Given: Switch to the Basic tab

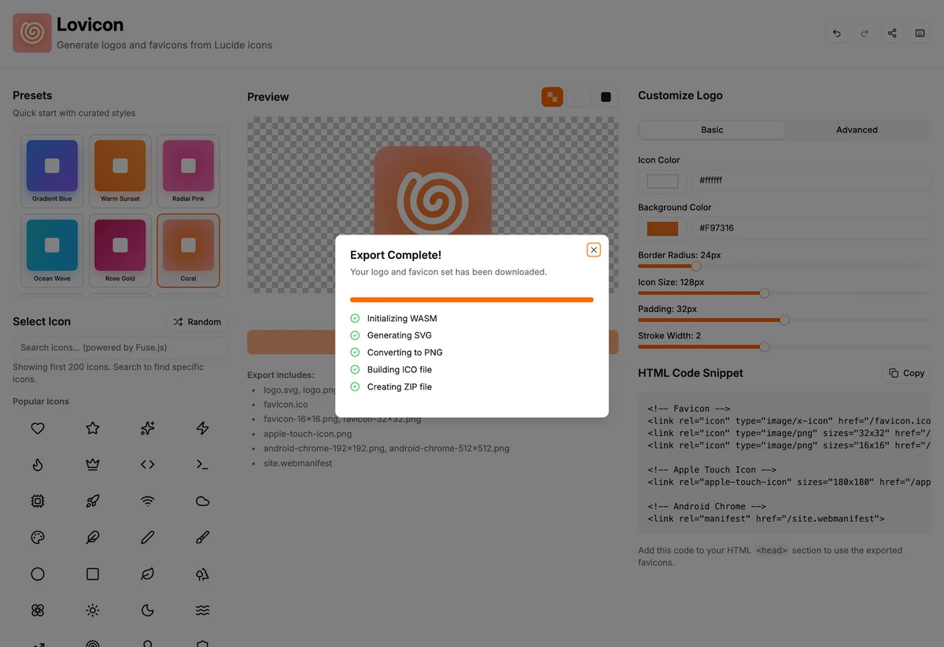Looking at the screenshot, I should 712,130.
